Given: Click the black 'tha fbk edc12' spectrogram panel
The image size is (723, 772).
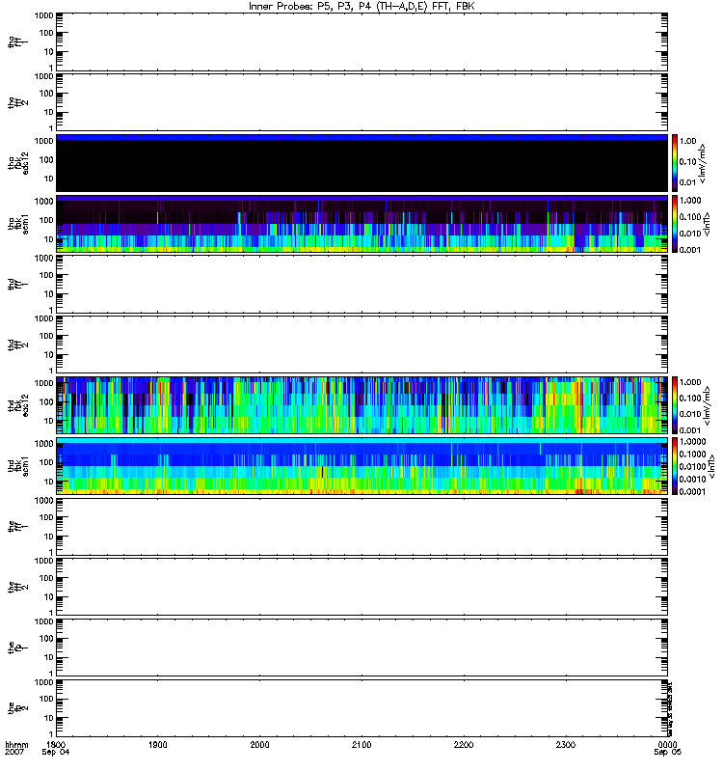Looking at the screenshot, I should point(361,163).
